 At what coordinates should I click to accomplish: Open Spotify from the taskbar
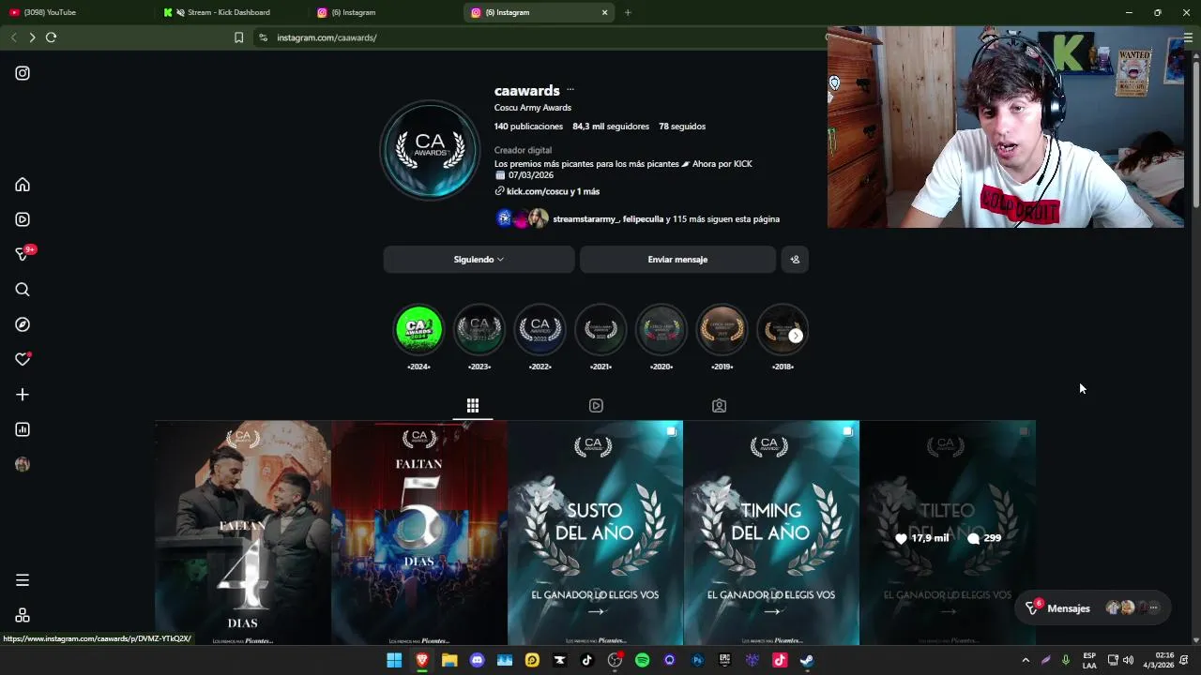tap(642, 660)
